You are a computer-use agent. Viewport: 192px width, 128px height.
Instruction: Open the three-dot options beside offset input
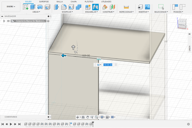(x=116, y=65)
